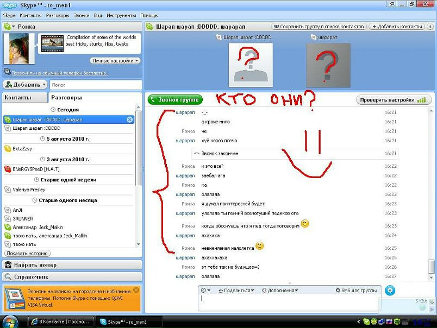
Task: Click the шарарап participant's gray avatar
Action: (x=328, y=65)
